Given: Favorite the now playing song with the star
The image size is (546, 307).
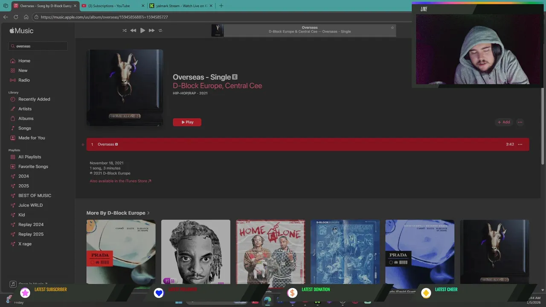Looking at the screenshot, I should click(392, 28).
